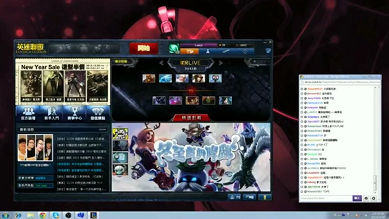Open chat settings gear icon

374,198
